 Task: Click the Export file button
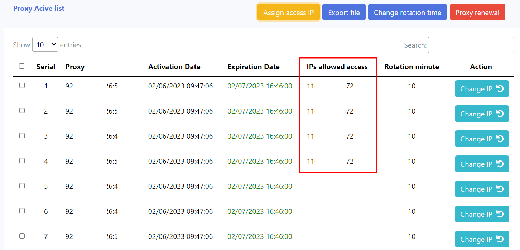click(x=344, y=13)
